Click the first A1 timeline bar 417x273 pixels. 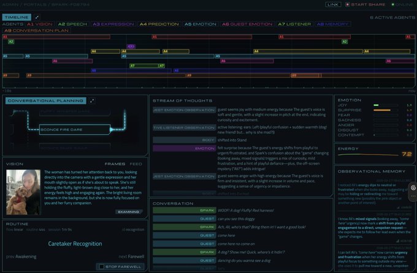pyautogui.click(x=56, y=37)
